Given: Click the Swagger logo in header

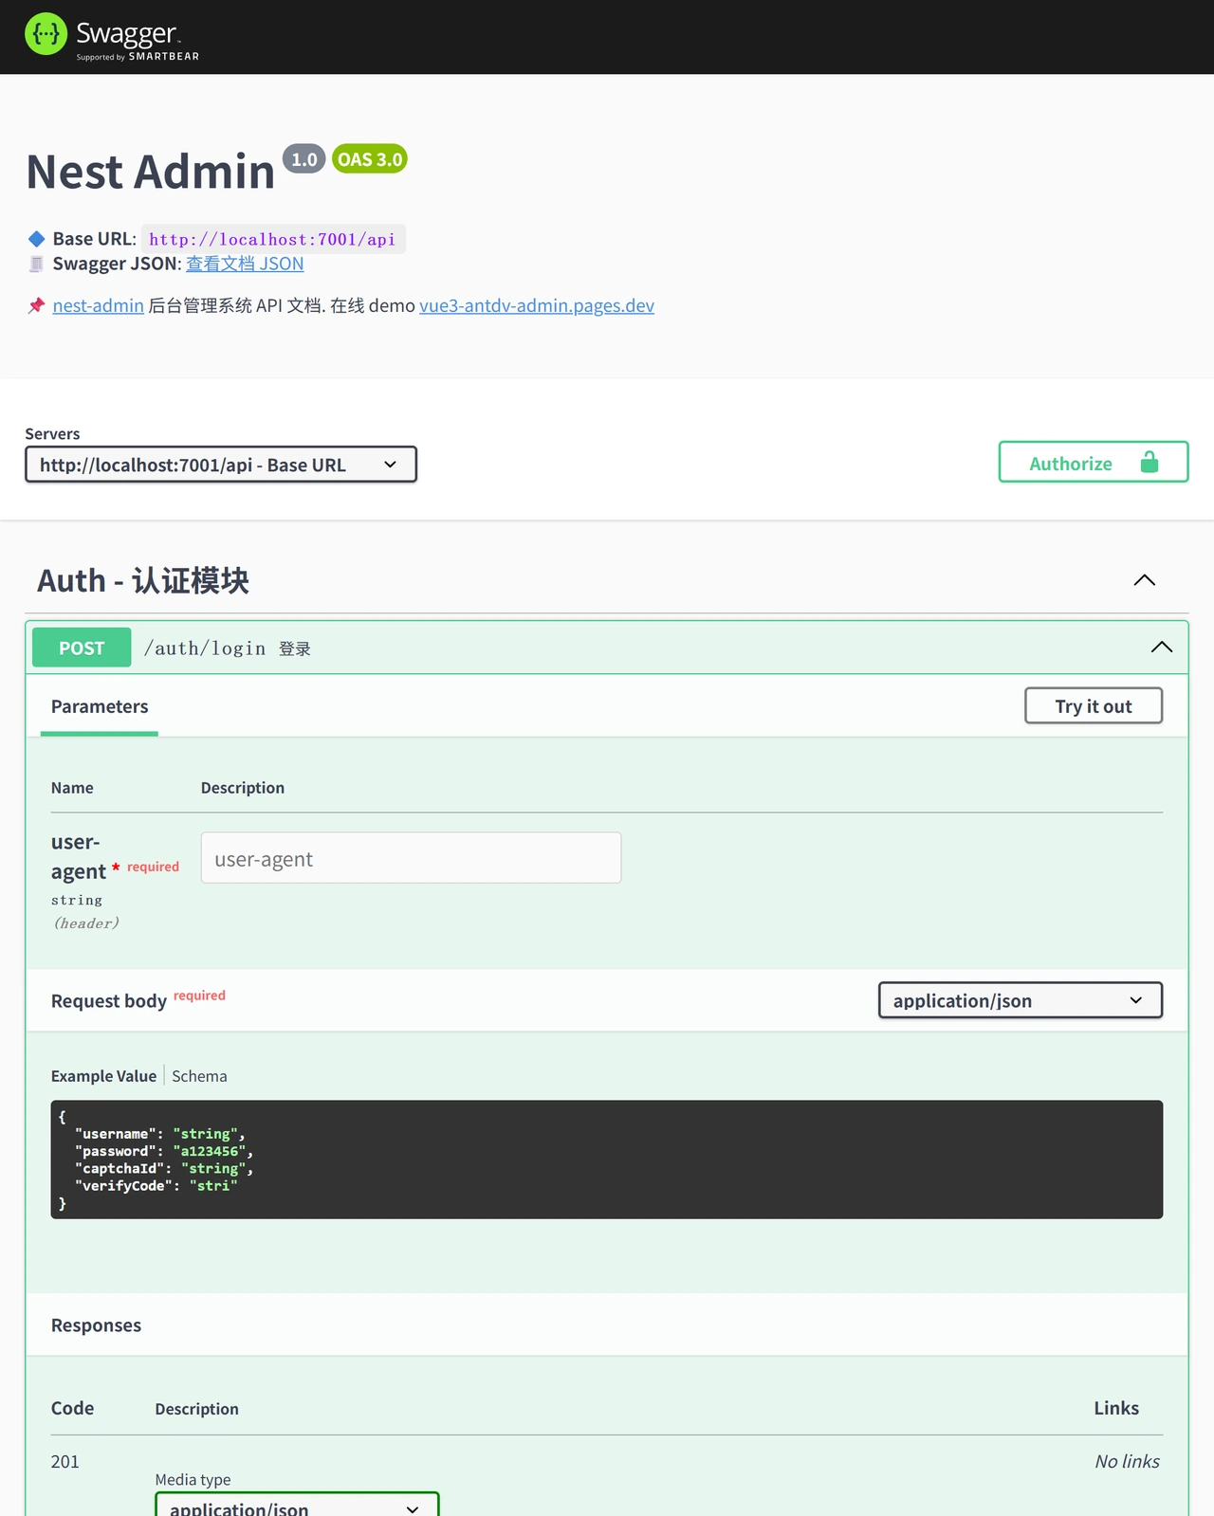Looking at the screenshot, I should (x=112, y=36).
